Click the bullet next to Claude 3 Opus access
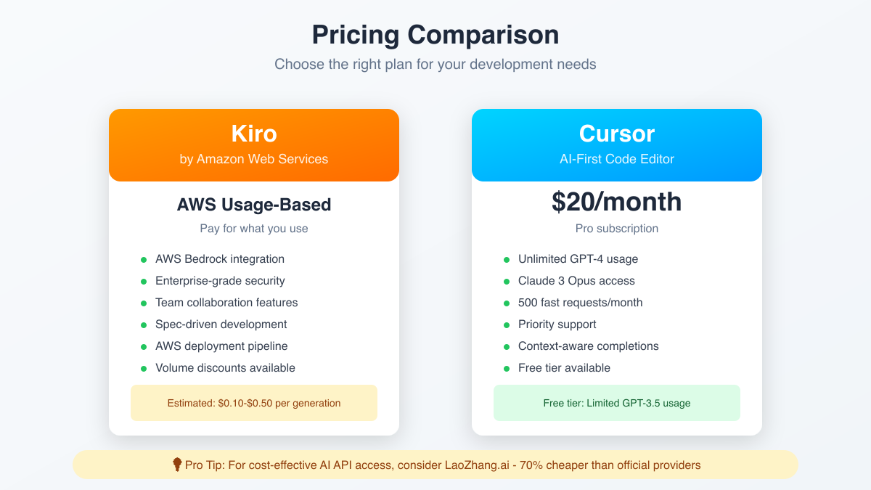Image resolution: width=871 pixels, height=490 pixels. (507, 281)
